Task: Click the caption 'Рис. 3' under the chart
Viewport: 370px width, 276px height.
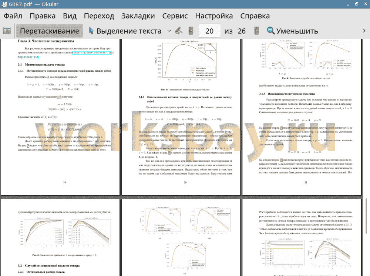Action: pos(185,90)
